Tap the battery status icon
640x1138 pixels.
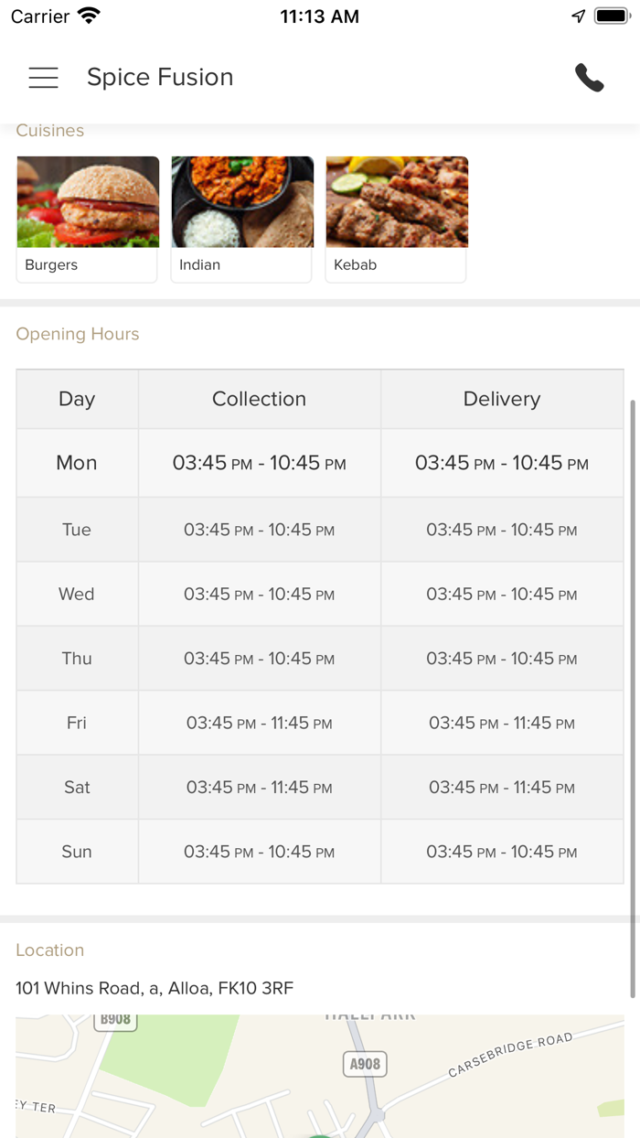(611, 16)
